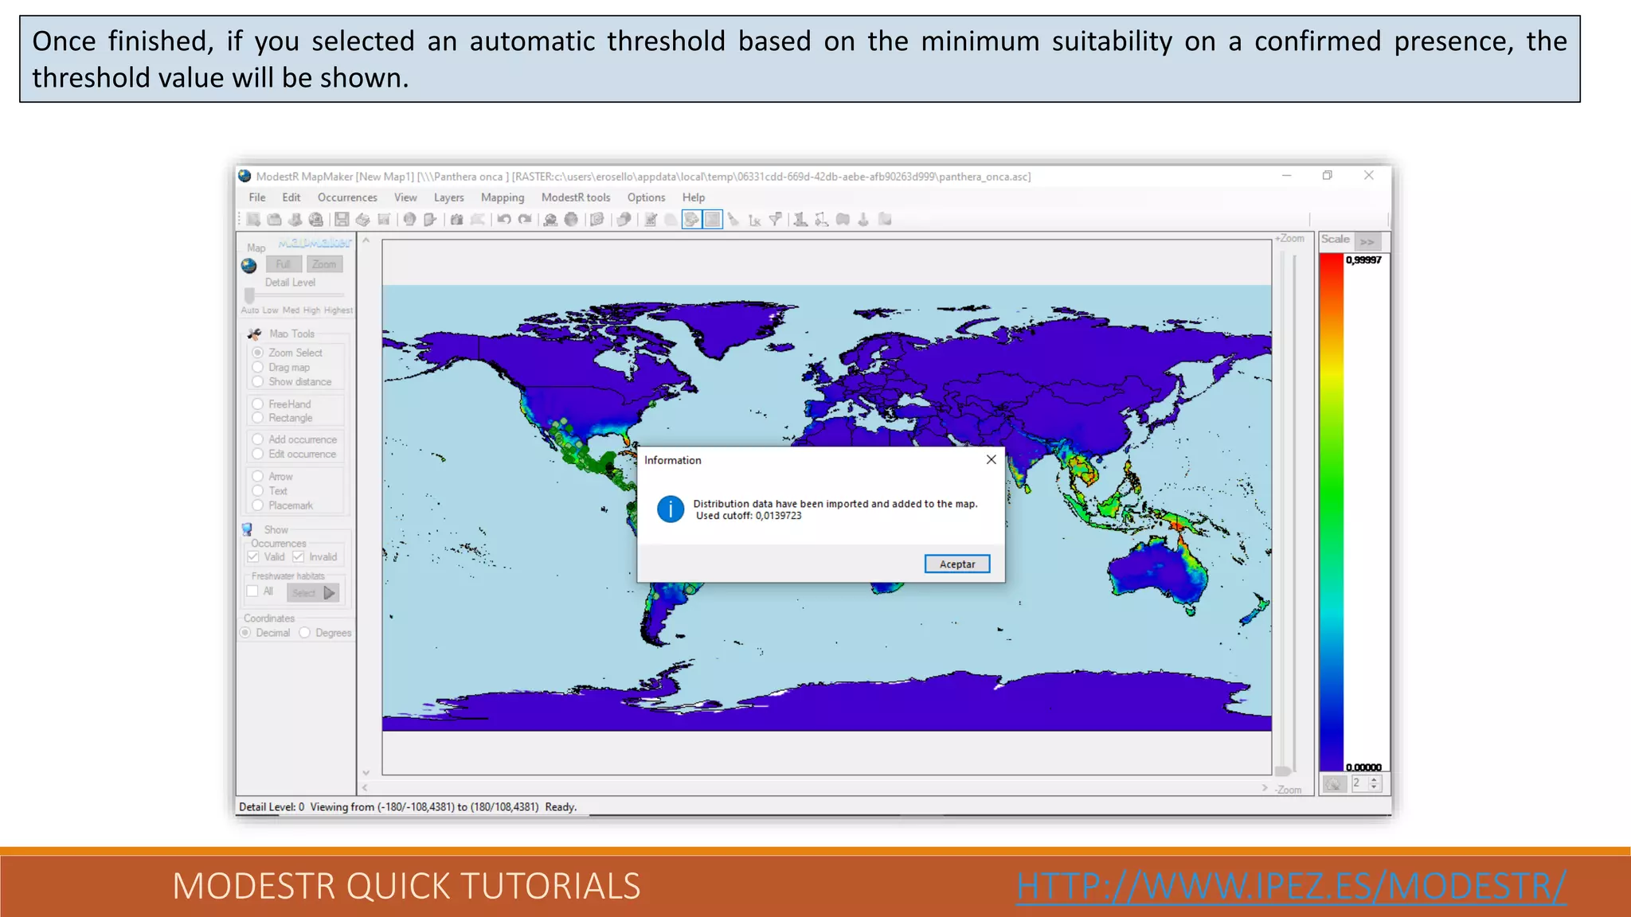Select the Text radio option
The height and width of the screenshot is (917, 1631).
(258, 491)
